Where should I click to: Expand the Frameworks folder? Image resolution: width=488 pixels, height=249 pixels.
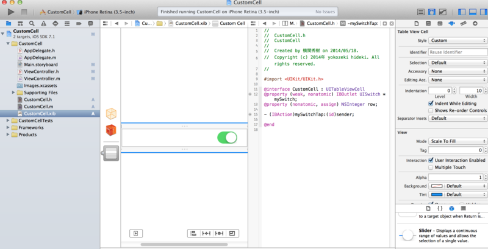(x=8, y=128)
